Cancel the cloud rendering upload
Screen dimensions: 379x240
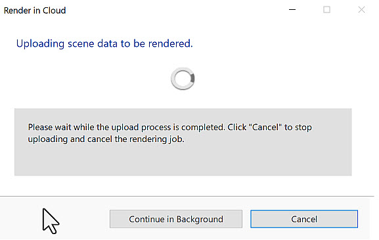(304, 219)
